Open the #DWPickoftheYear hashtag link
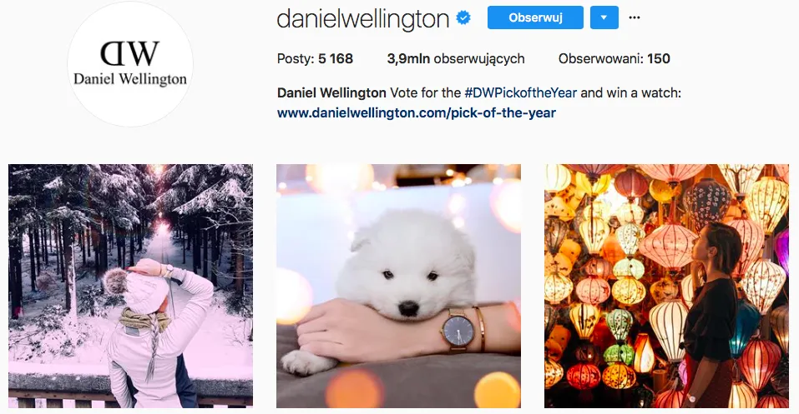This screenshot has width=799, height=414. (521, 93)
